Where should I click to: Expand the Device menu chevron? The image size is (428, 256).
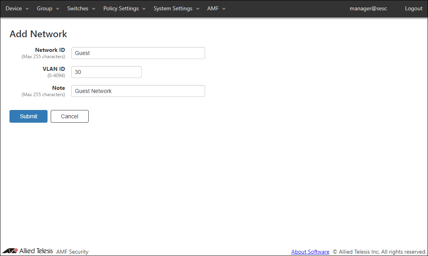[27, 9]
